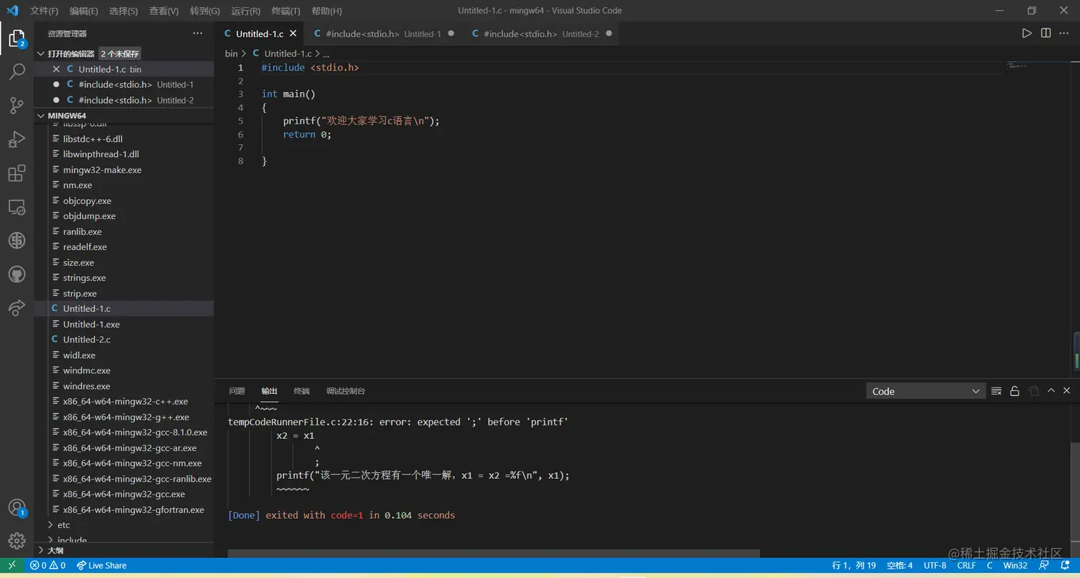Open the Remote Explorer monitor icon

point(16,208)
